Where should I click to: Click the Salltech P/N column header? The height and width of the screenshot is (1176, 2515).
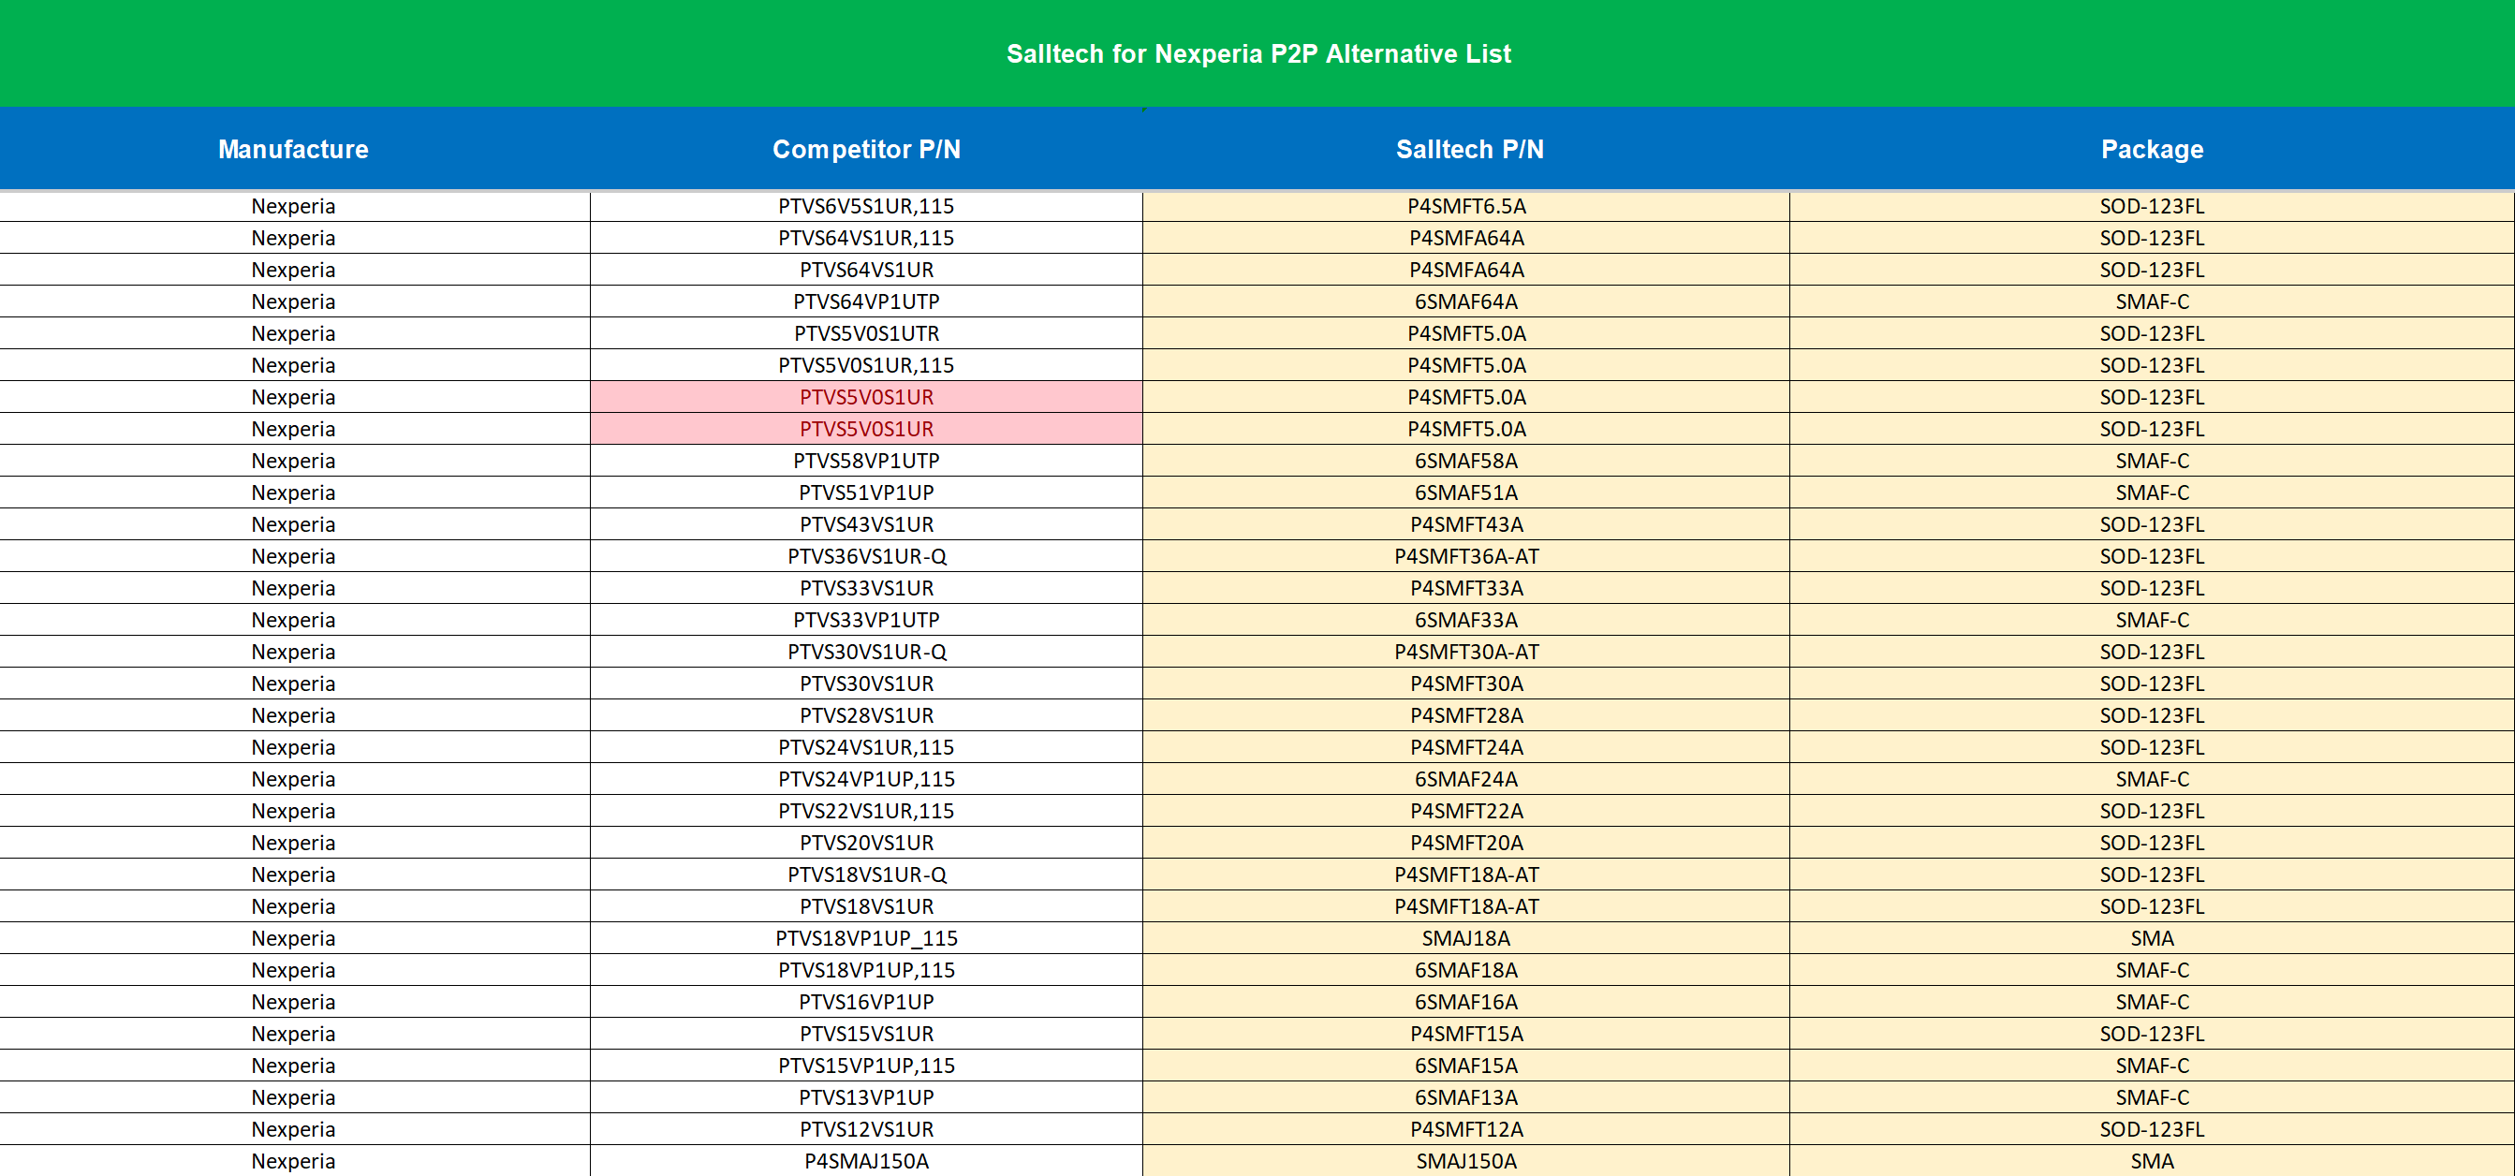coord(1468,149)
